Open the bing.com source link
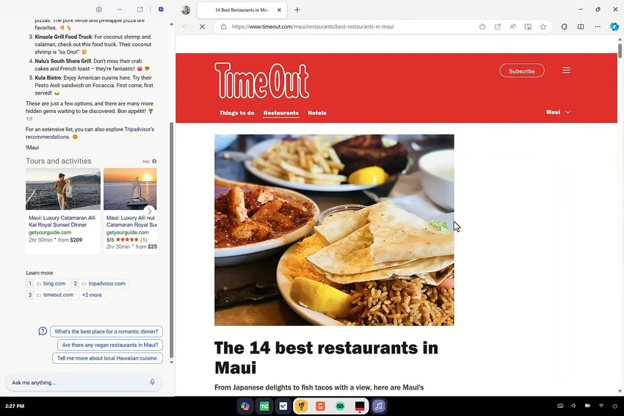 click(x=48, y=283)
